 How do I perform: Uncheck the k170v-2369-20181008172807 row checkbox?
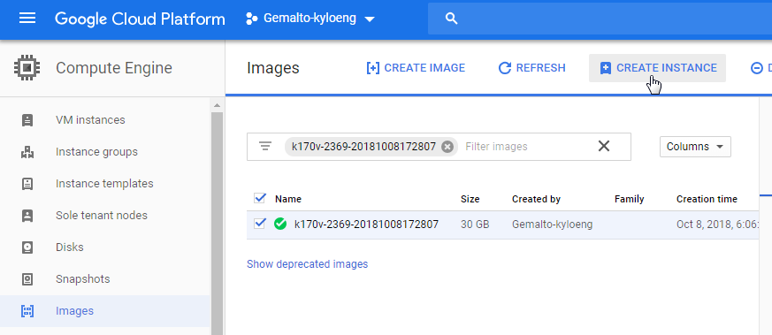point(259,224)
